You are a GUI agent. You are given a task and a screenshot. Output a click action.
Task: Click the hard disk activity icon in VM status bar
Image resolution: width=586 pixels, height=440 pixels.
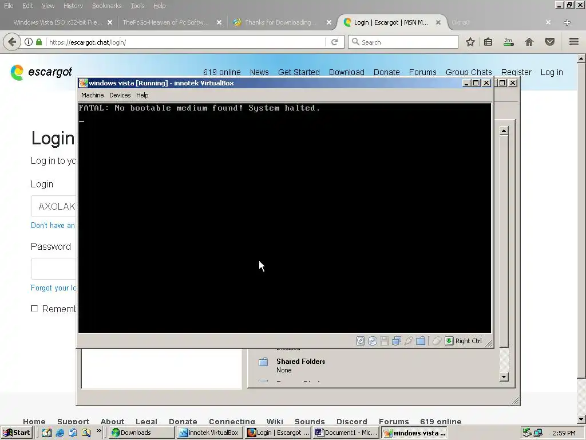pos(361,341)
